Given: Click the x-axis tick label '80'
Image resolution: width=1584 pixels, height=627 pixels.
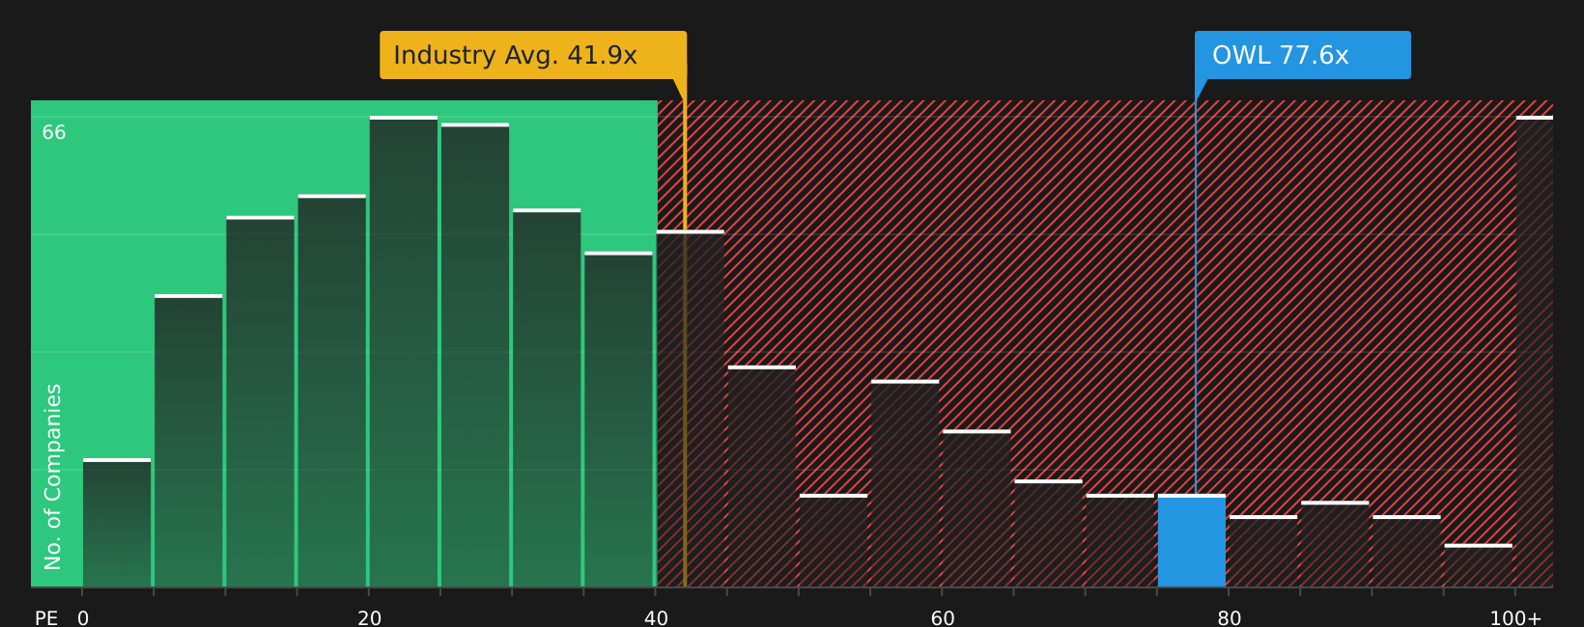Looking at the screenshot, I should [1230, 618].
